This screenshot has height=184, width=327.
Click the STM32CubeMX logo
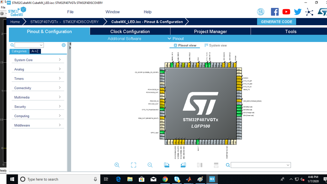point(17,12)
